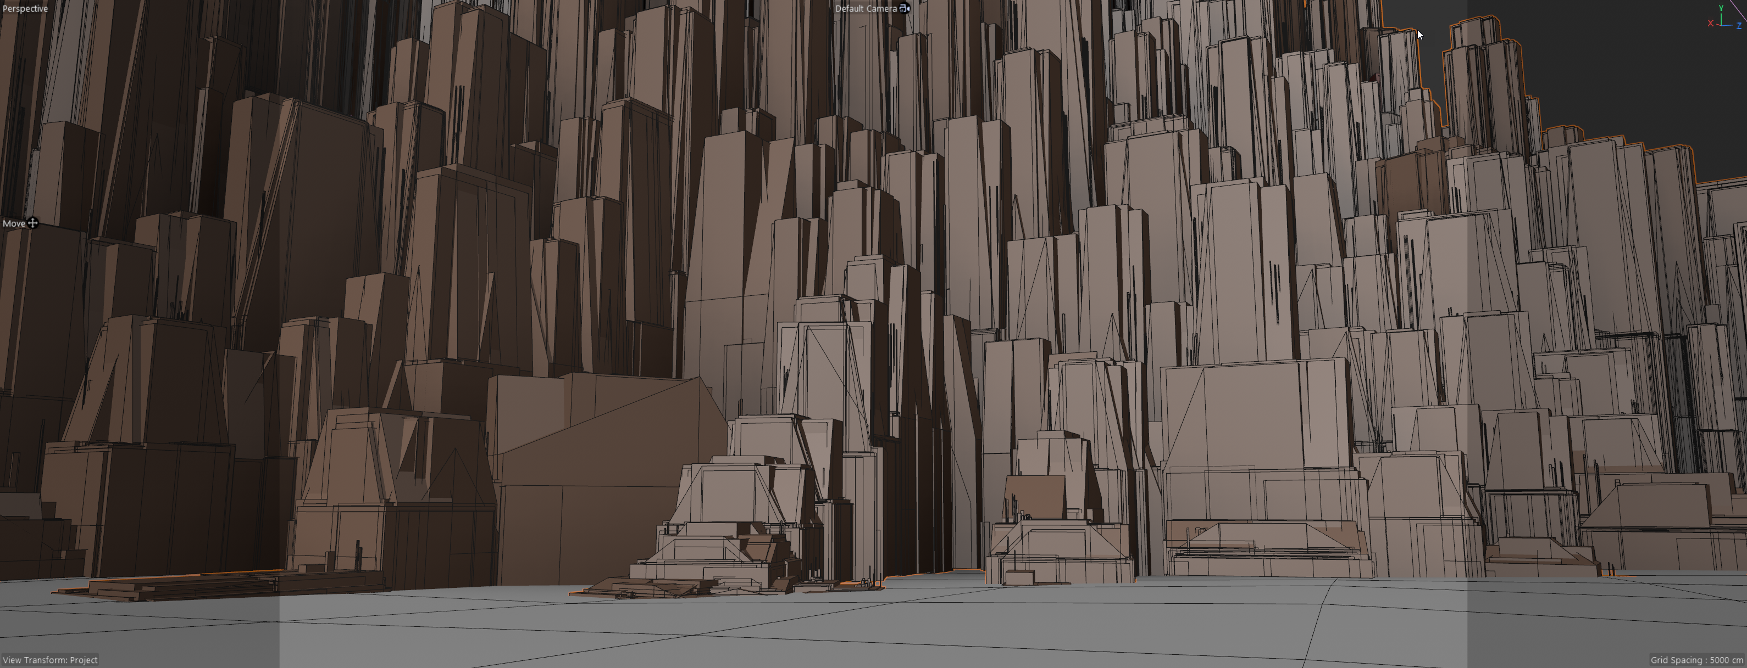Click the Default Camera icon

pyautogui.click(x=905, y=9)
